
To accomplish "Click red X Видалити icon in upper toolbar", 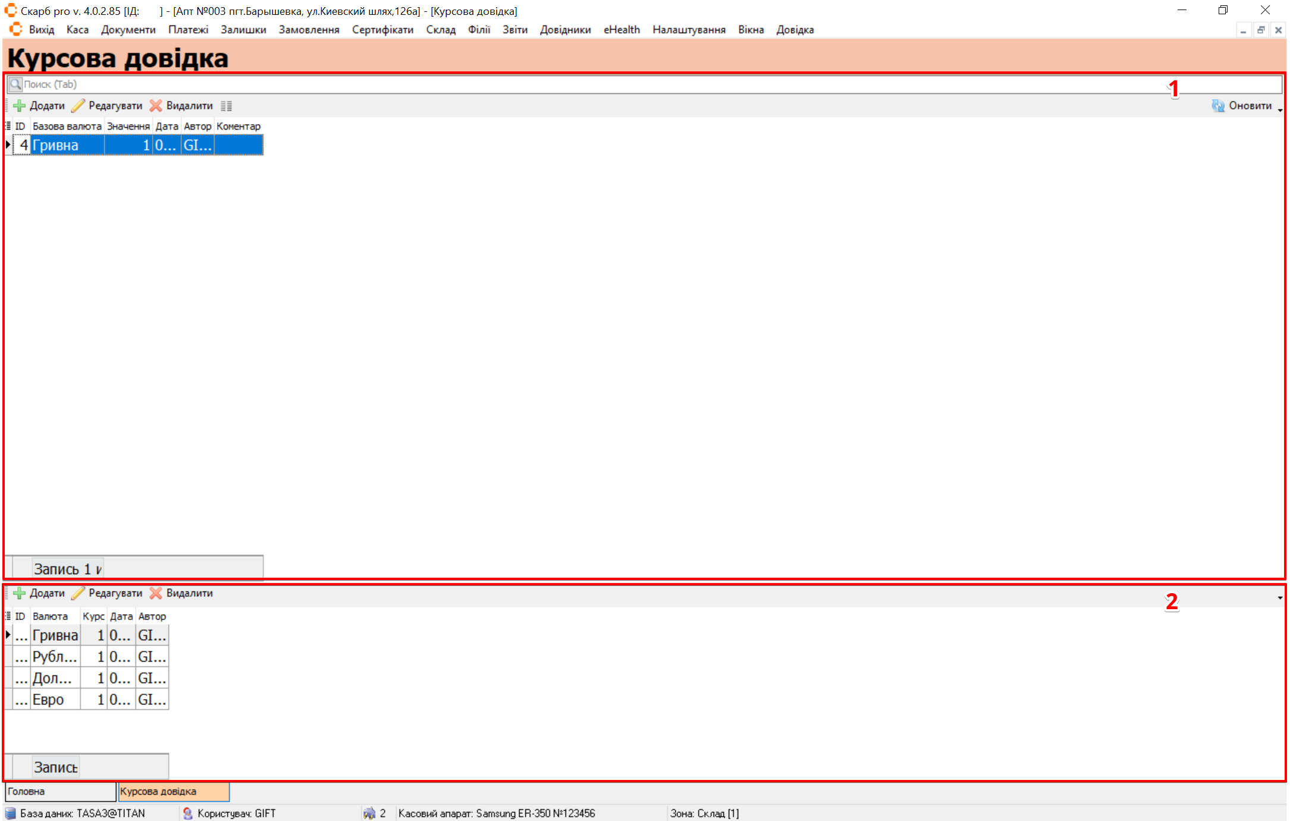I will pos(156,106).
